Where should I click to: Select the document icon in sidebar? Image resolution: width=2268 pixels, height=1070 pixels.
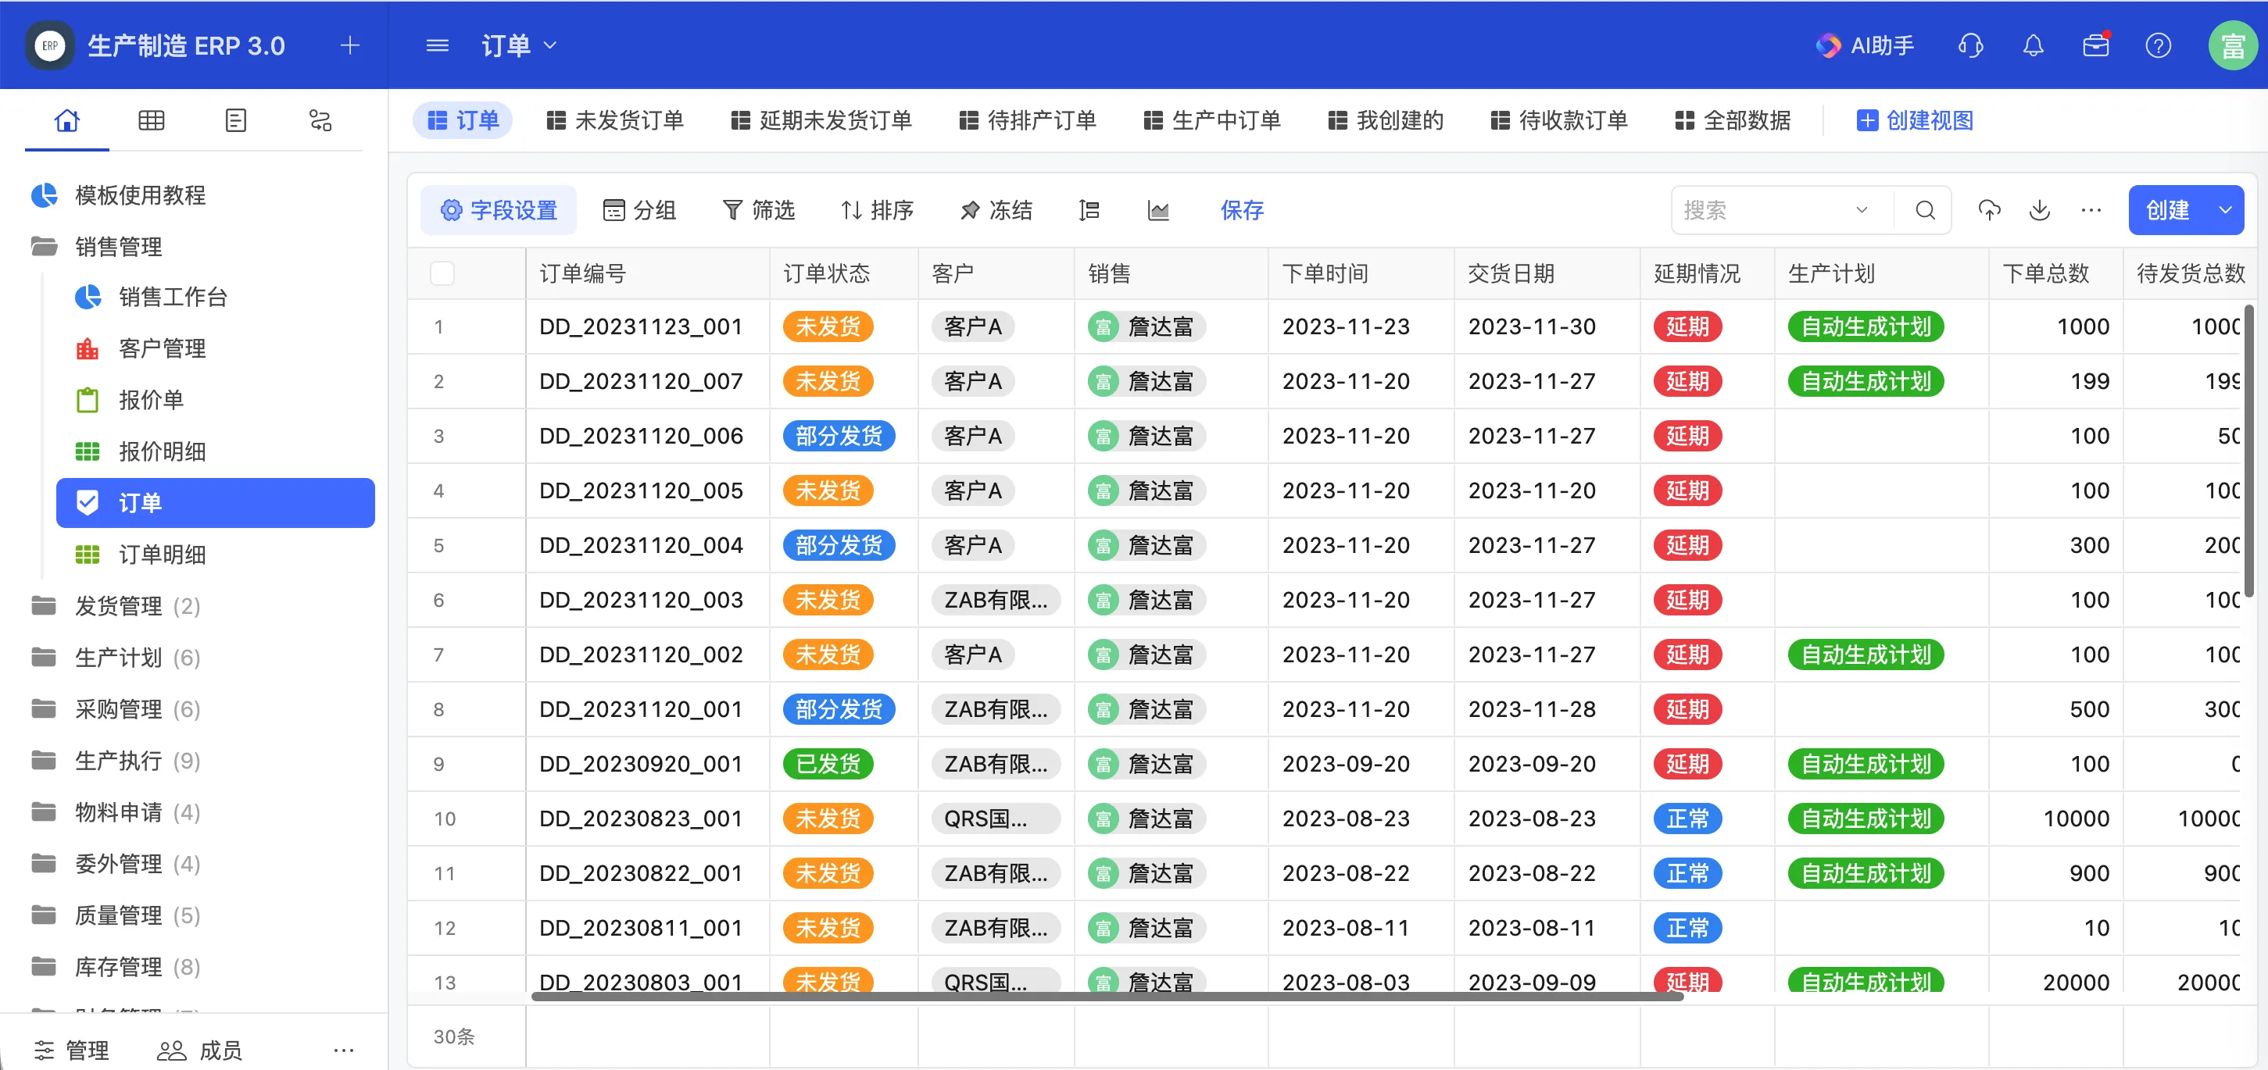click(x=236, y=120)
